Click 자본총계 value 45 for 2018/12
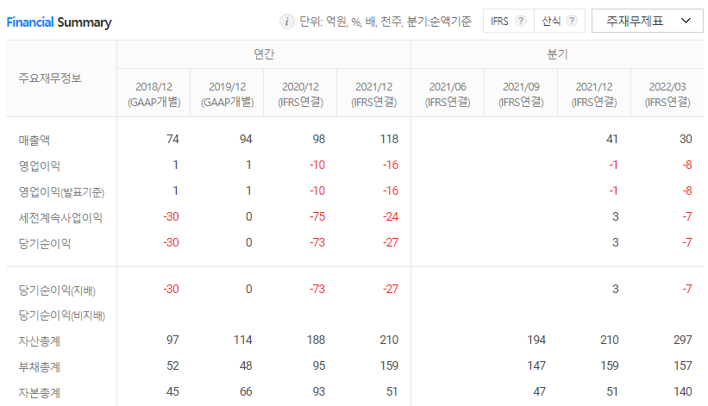Screen dimensions: 708x406 172,391
